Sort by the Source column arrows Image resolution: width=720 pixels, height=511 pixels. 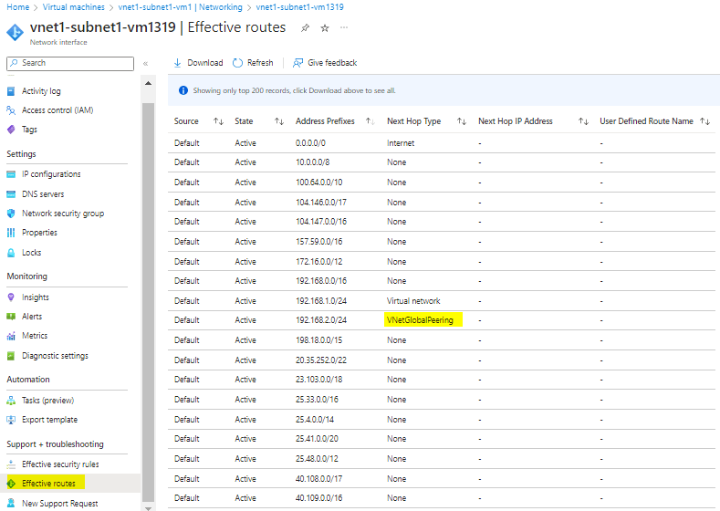point(218,121)
